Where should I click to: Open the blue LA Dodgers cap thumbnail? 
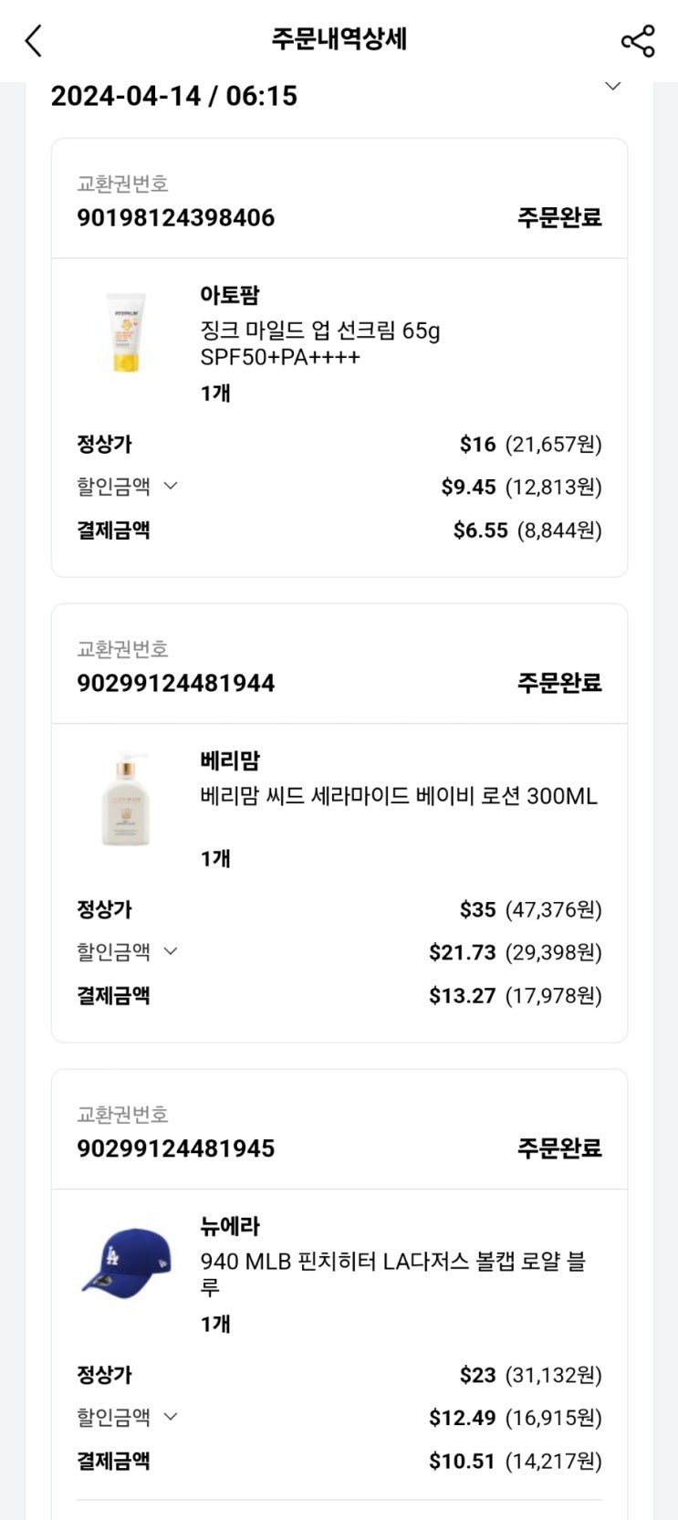click(126, 1262)
